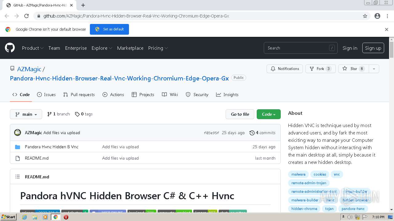Click the Sign up button
The image size is (394, 221).
[x=373, y=48]
